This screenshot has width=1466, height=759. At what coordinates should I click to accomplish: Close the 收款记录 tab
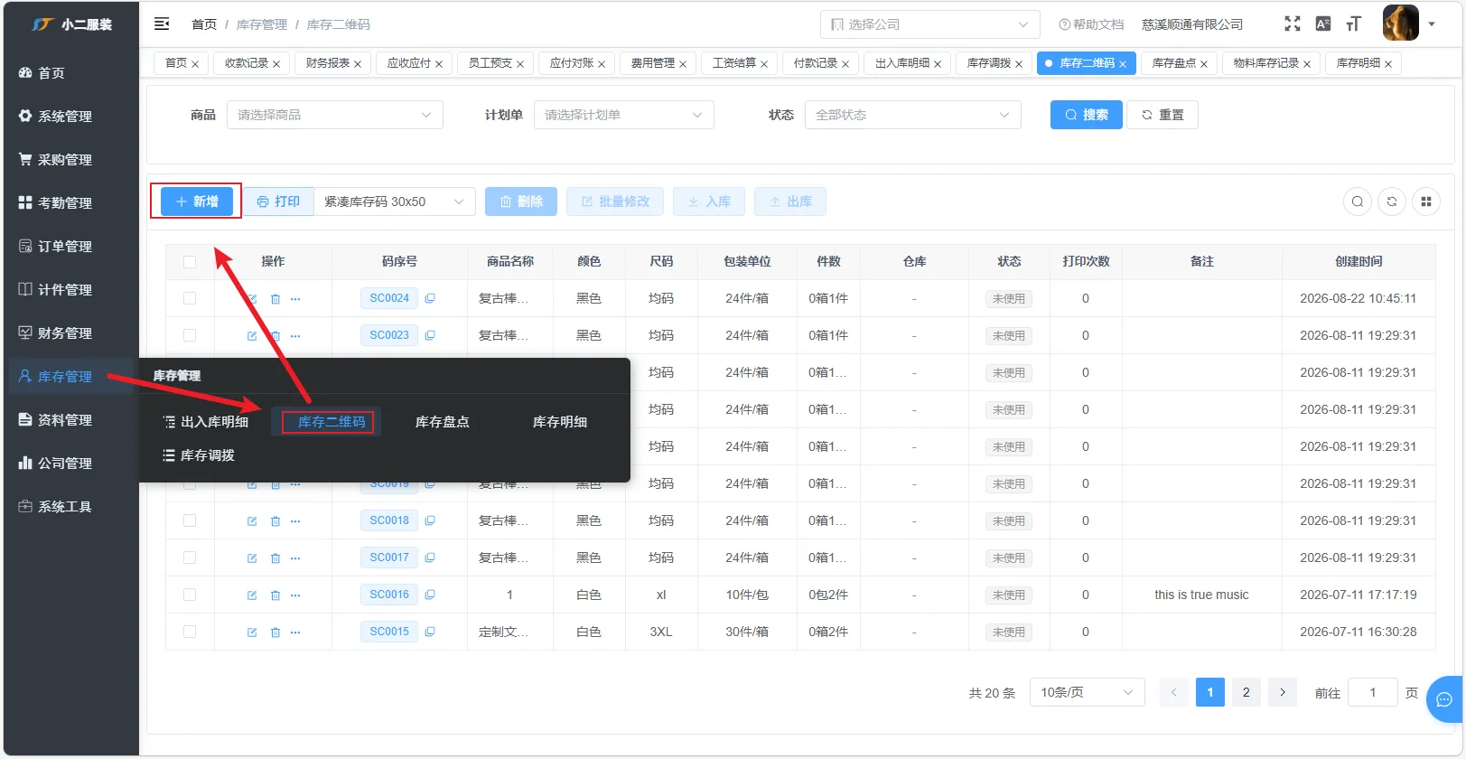(x=276, y=64)
